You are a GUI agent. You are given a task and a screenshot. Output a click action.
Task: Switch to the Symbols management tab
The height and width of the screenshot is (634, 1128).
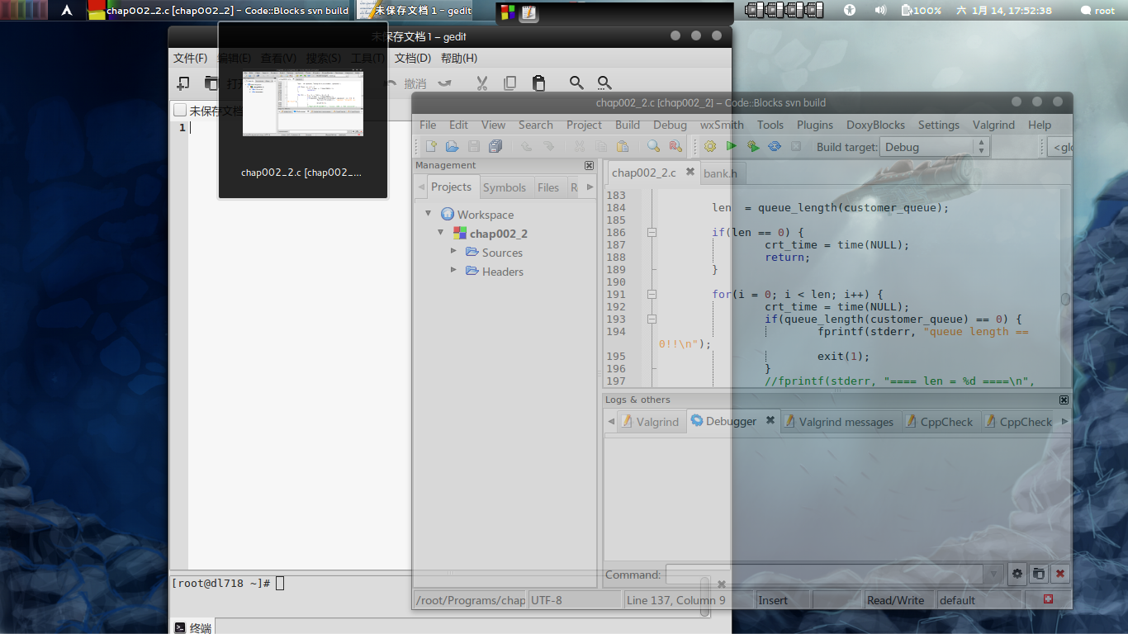pyautogui.click(x=505, y=187)
